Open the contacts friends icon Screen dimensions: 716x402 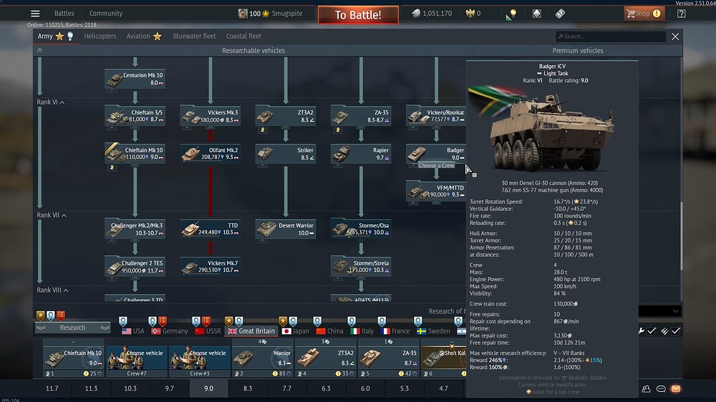pos(647,388)
